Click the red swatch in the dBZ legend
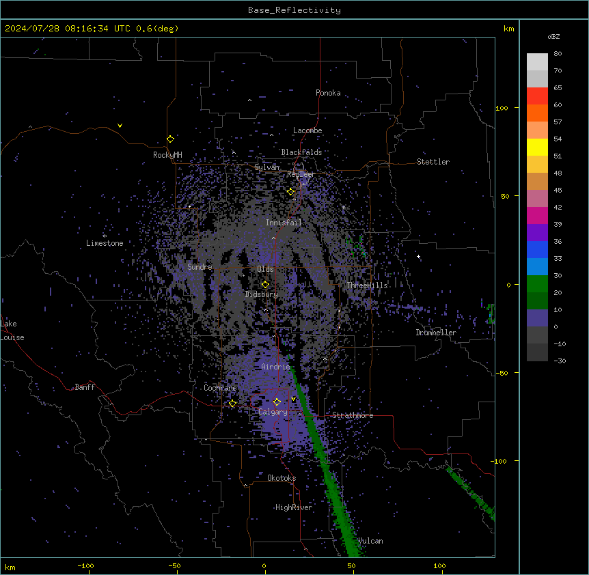Image resolution: width=589 pixels, height=575 pixels. point(537,96)
